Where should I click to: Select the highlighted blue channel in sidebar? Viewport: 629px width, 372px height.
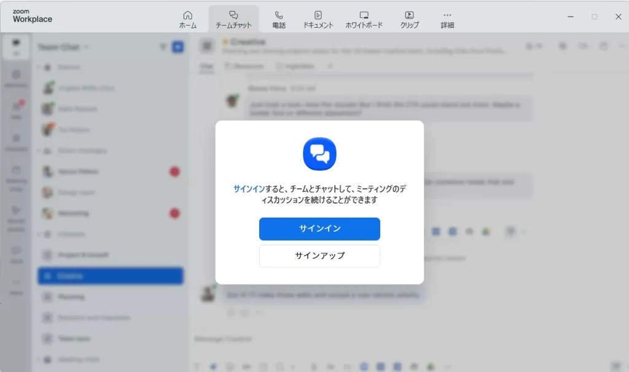pyautogui.click(x=111, y=276)
